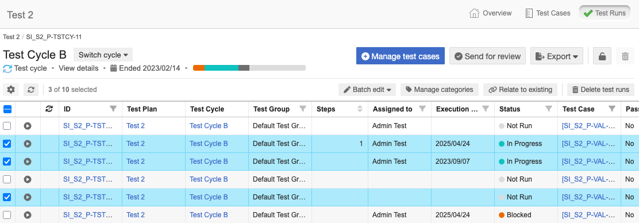
Task: Click the Manage test cases button
Action: [400, 56]
